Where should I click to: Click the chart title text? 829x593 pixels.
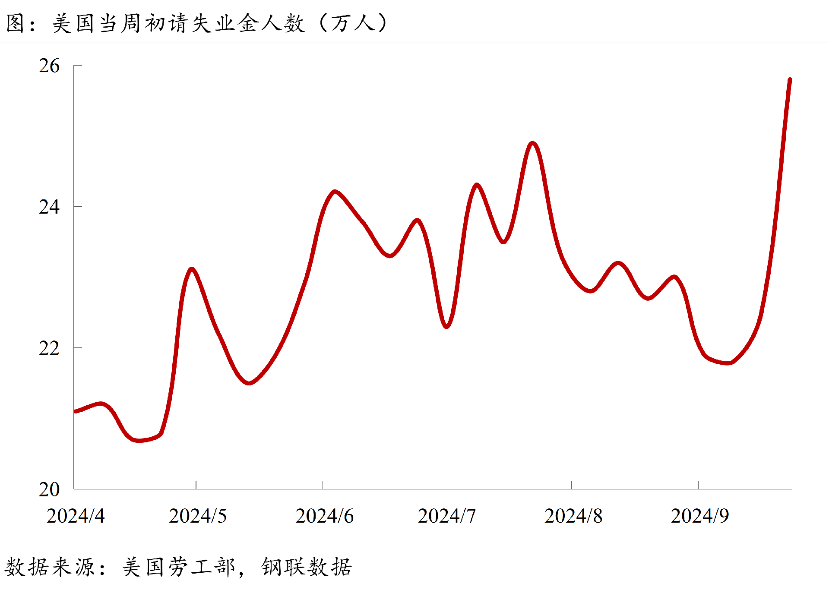pyautogui.click(x=197, y=23)
